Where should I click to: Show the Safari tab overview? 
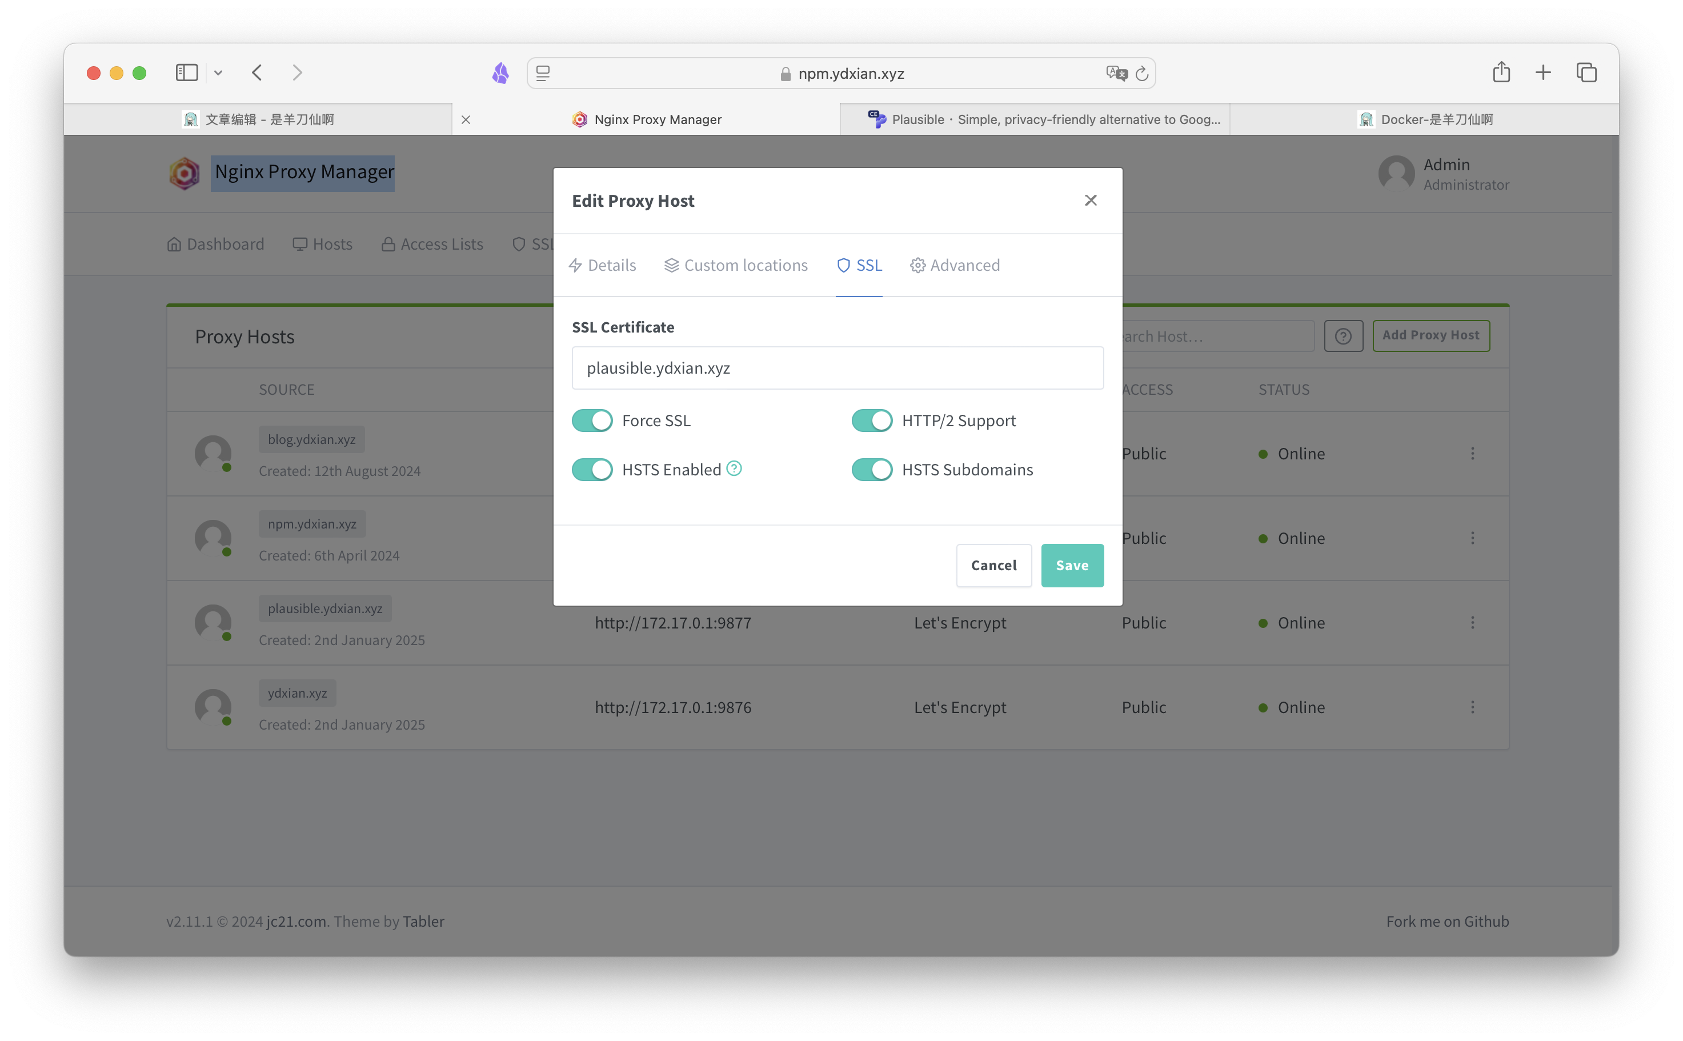pyautogui.click(x=1586, y=73)
